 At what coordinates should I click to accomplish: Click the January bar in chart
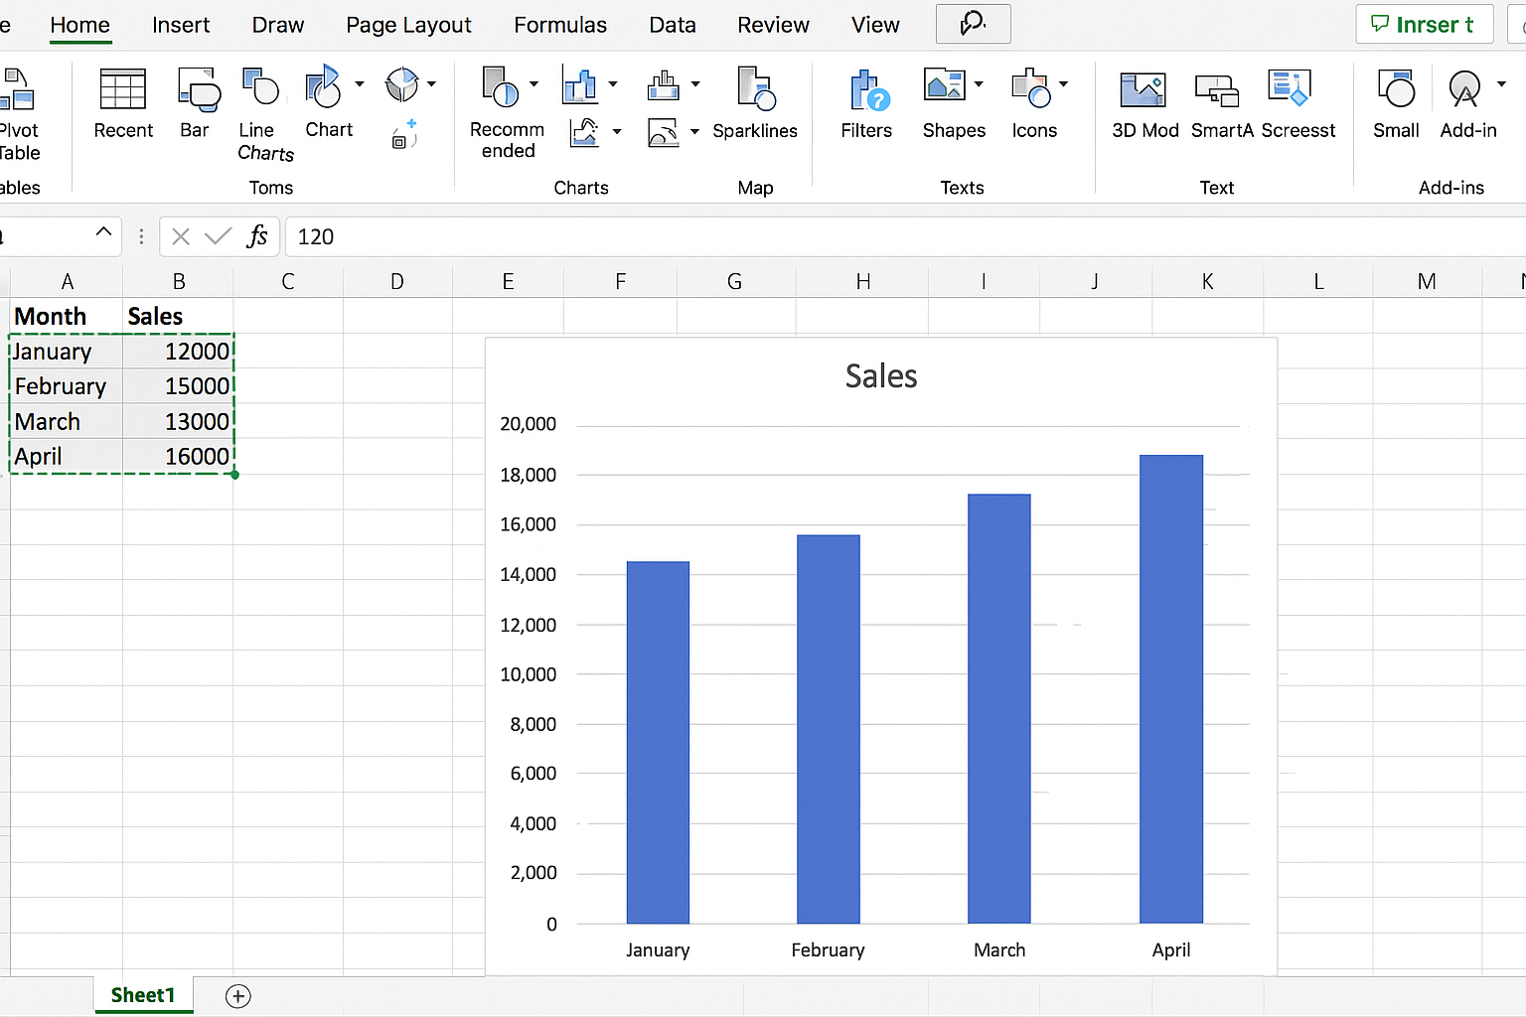658,743
